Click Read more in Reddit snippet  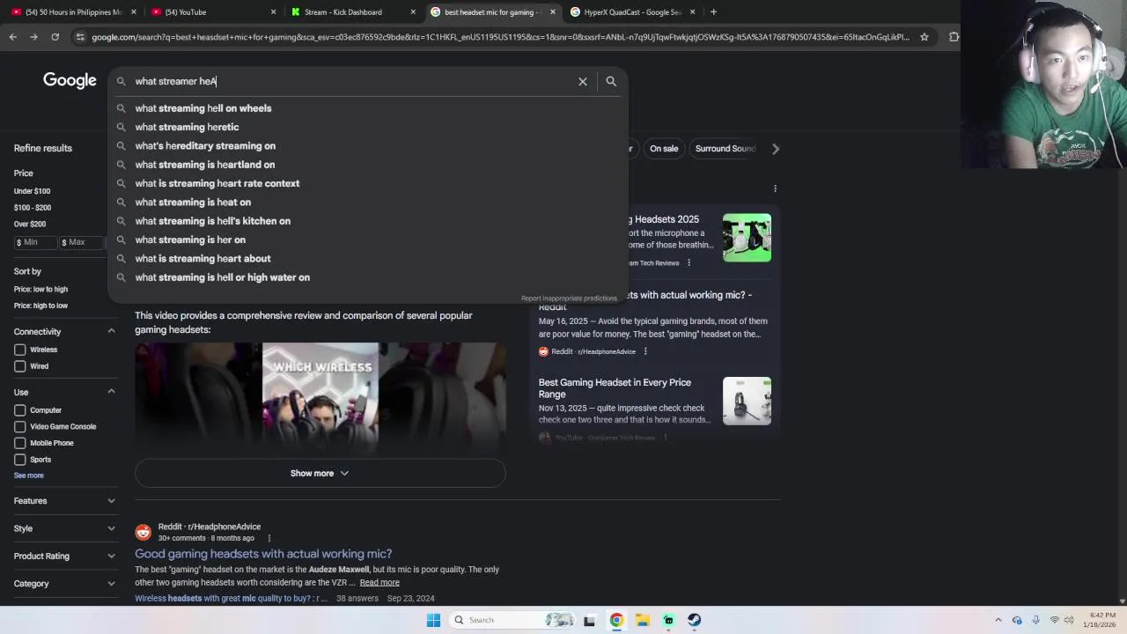379,582
